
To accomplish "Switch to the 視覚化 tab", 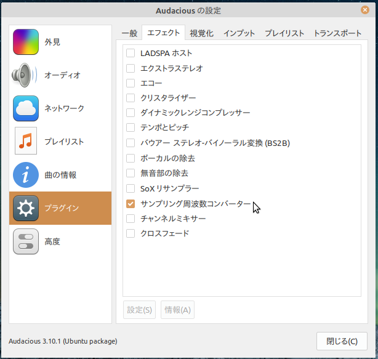I will pos(201,33).
